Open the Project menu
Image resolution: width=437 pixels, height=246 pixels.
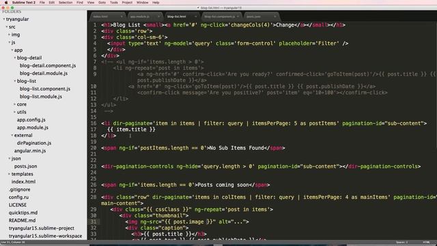127,3
